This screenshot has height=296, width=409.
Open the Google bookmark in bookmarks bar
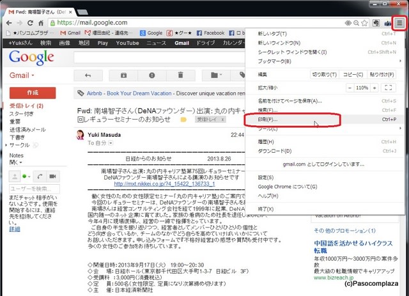point(151,33)
